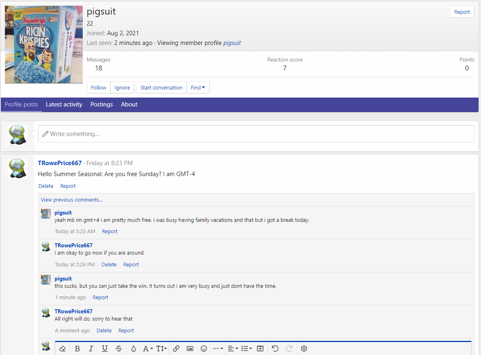Click the Write something input field

256,134
